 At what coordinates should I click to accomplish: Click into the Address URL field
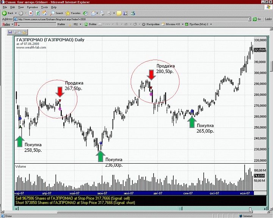click(x=133, y=19)
